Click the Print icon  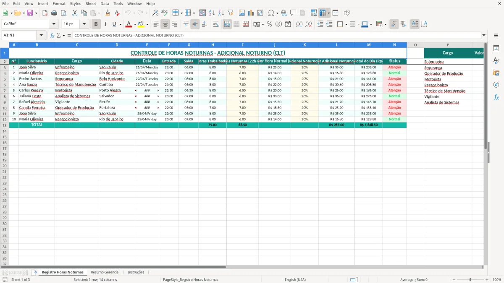[x=54, y=13]
